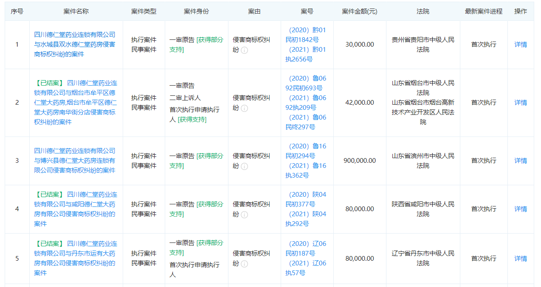Click 执行案件 民事案件 type in row 4
Viewport: 541px width, 287px height.
click(144, 209)
